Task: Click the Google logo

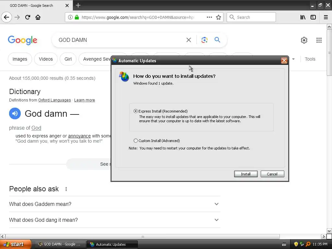Action: pyautogui.click(x=22, y=40)
